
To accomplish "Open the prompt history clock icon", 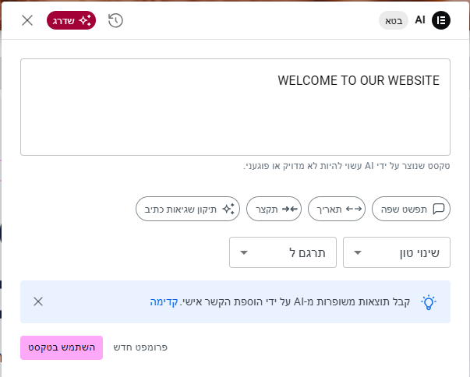I will click(x=115, y=20).
